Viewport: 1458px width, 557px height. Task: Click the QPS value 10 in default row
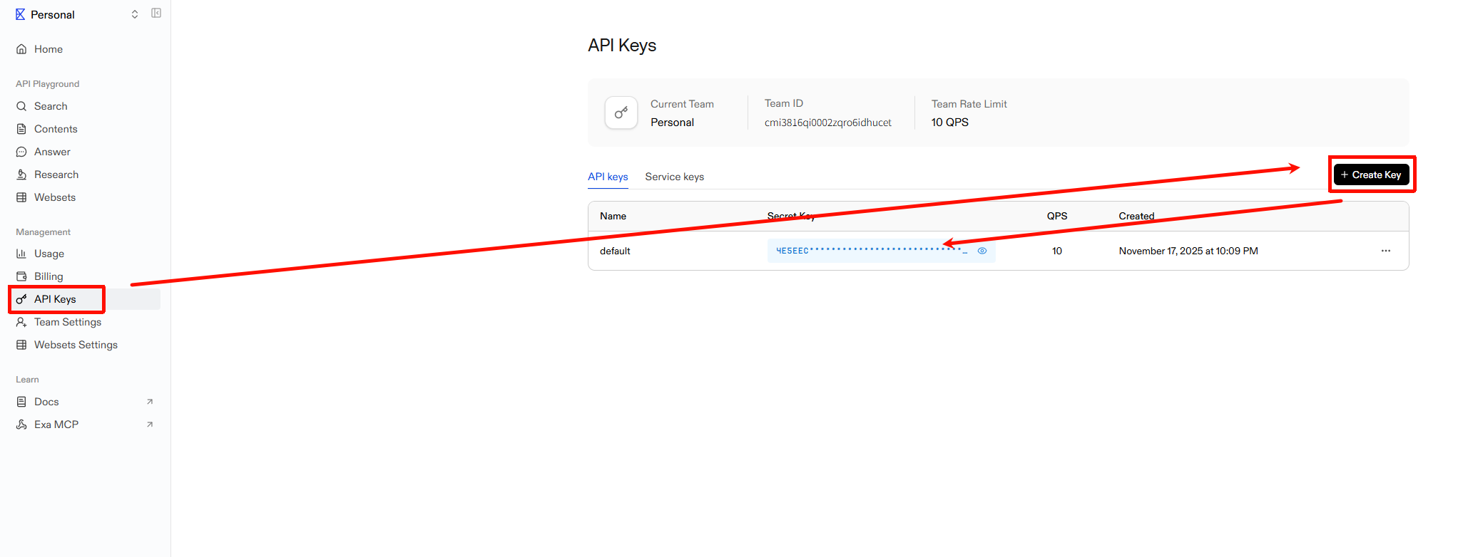click(1057, 251)
